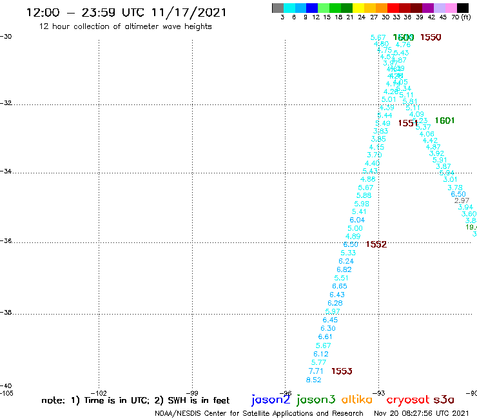
Task: Select the 6.61 wave height value
Action: [326, 336]
